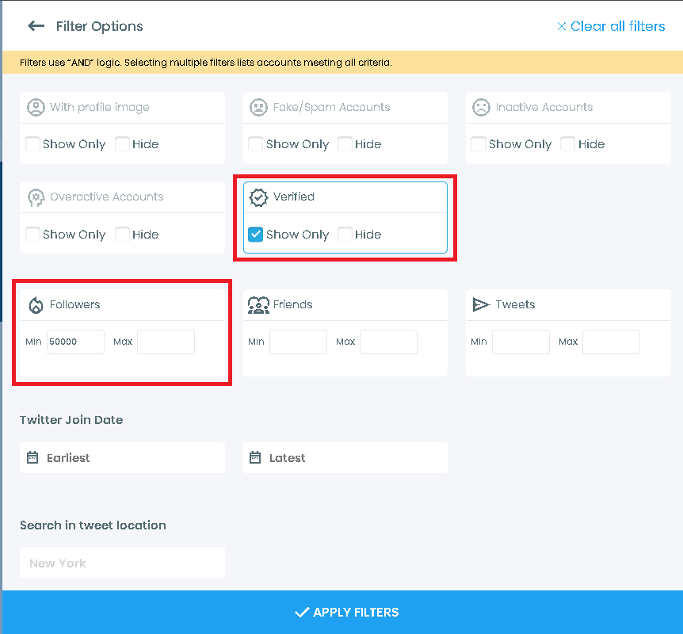The width and height of the screenshot is (683, 634).
Task: Go back using the arrow at top left
Action: pos(36,26)
